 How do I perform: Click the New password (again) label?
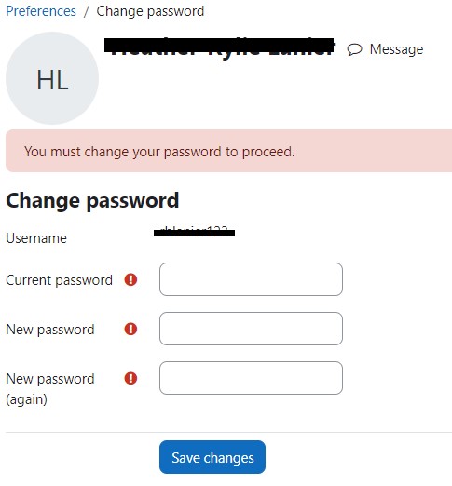pyautogui.click(x=50, y=389)
